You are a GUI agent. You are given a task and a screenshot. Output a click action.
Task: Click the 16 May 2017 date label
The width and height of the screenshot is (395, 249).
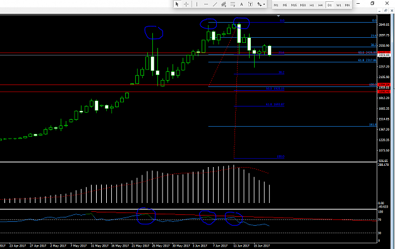click(x=120, y=246)
